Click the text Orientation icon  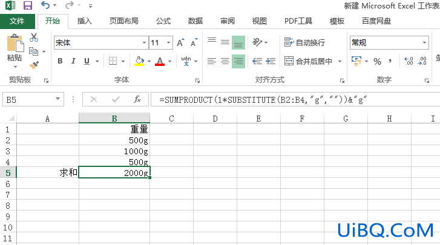coord(257,42)
